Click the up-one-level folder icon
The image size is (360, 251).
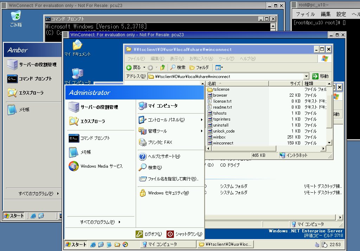pos(162,67)
